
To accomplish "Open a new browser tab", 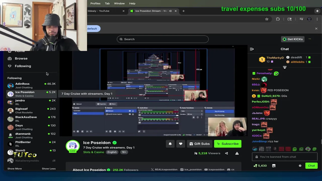I will coord(183,11).
